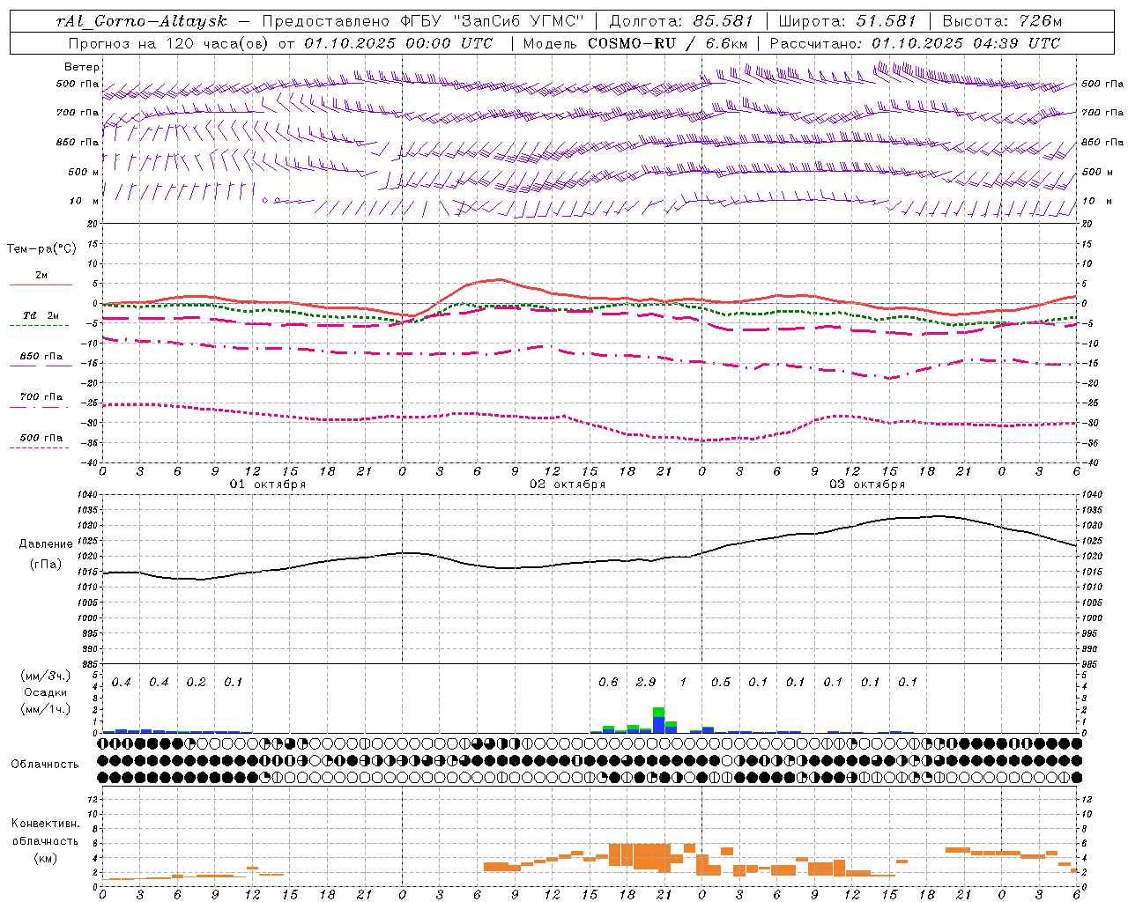Click the 2.9 precipitation amount
1128x902 pixels.
coord(646,683)
